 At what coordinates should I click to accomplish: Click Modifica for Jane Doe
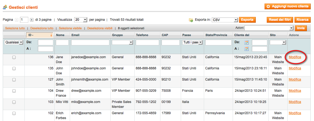click(x=295, y=57)
